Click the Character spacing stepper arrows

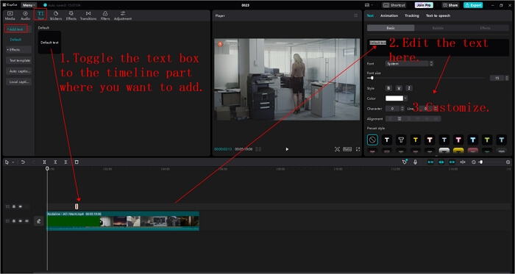(x=402, y=109)
